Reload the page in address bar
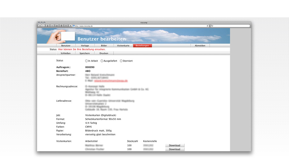The width and height of the screenshot is (289, 160). (207, 26)
